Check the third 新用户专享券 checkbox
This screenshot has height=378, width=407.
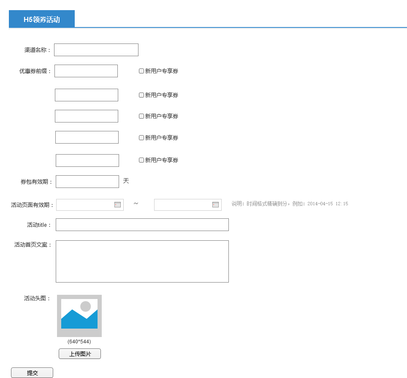click(141, 116)
